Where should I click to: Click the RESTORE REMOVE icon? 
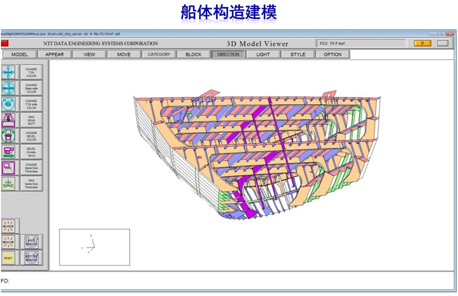point(31,258)
